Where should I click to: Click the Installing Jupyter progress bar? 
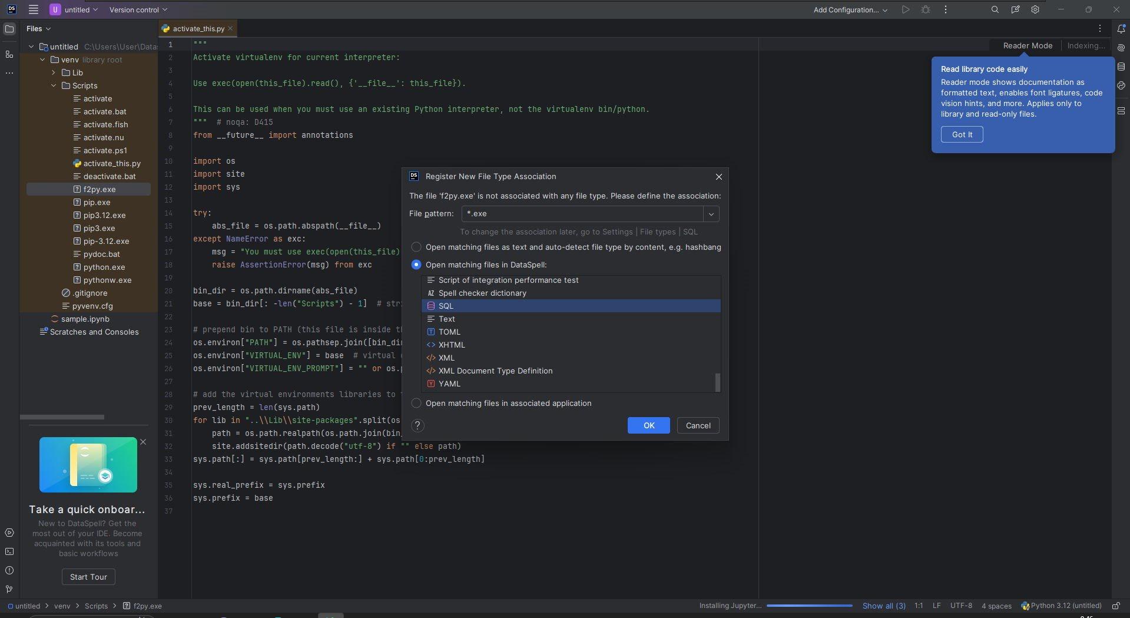click(809, 606)
